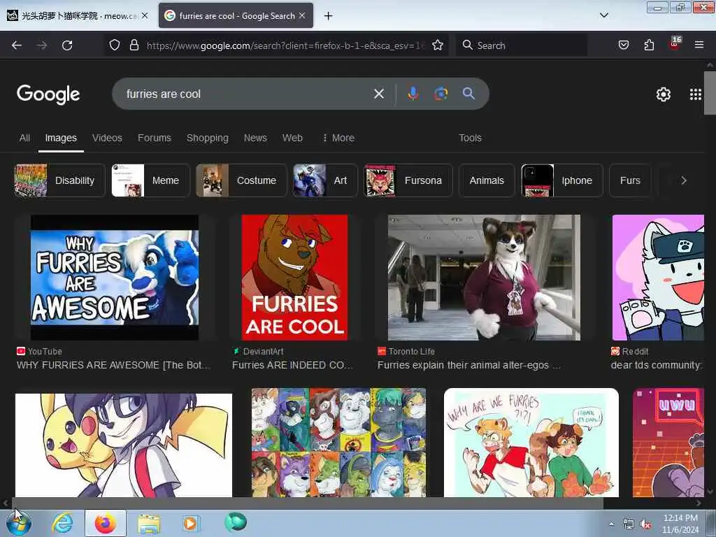The image size is (716, 537).
Task: Start Google voice search microphone
Action: [413, 94]
